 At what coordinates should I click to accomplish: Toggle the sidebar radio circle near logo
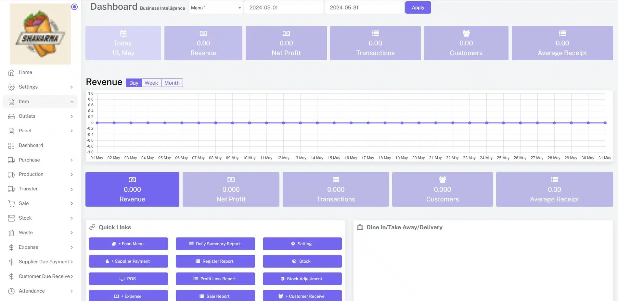[x=74, y=7]
